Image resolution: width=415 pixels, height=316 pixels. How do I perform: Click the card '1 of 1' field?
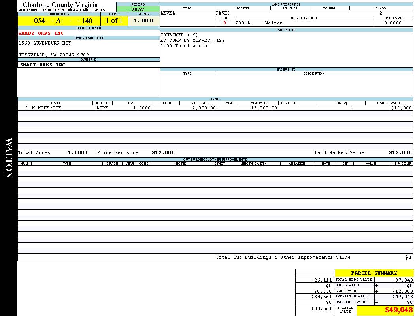[x=114, y=21]
